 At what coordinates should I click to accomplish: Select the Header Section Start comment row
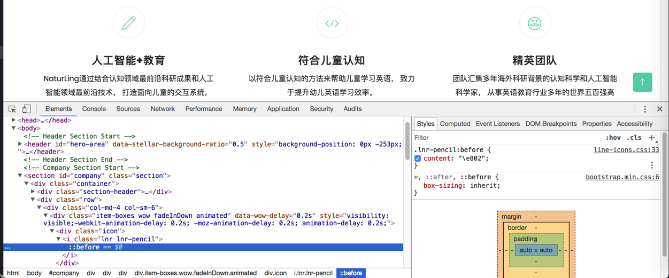coord(79,136)
